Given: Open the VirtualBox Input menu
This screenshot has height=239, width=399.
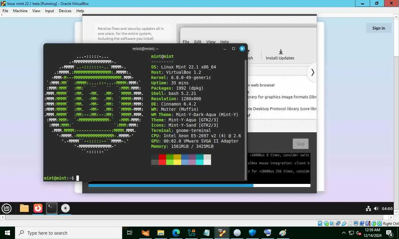Looking at the screenshot, I should point(50,11).
